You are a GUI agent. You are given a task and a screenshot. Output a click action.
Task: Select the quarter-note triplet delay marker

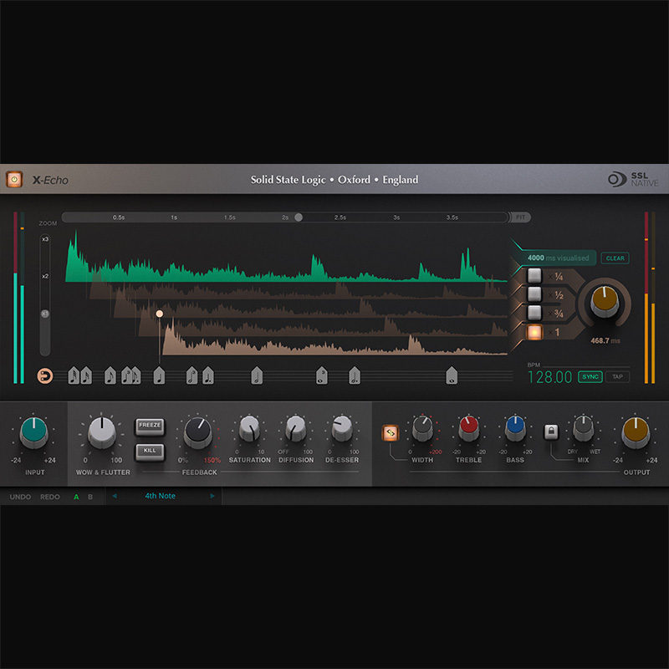pyautogui.click(x=126, y=375)
